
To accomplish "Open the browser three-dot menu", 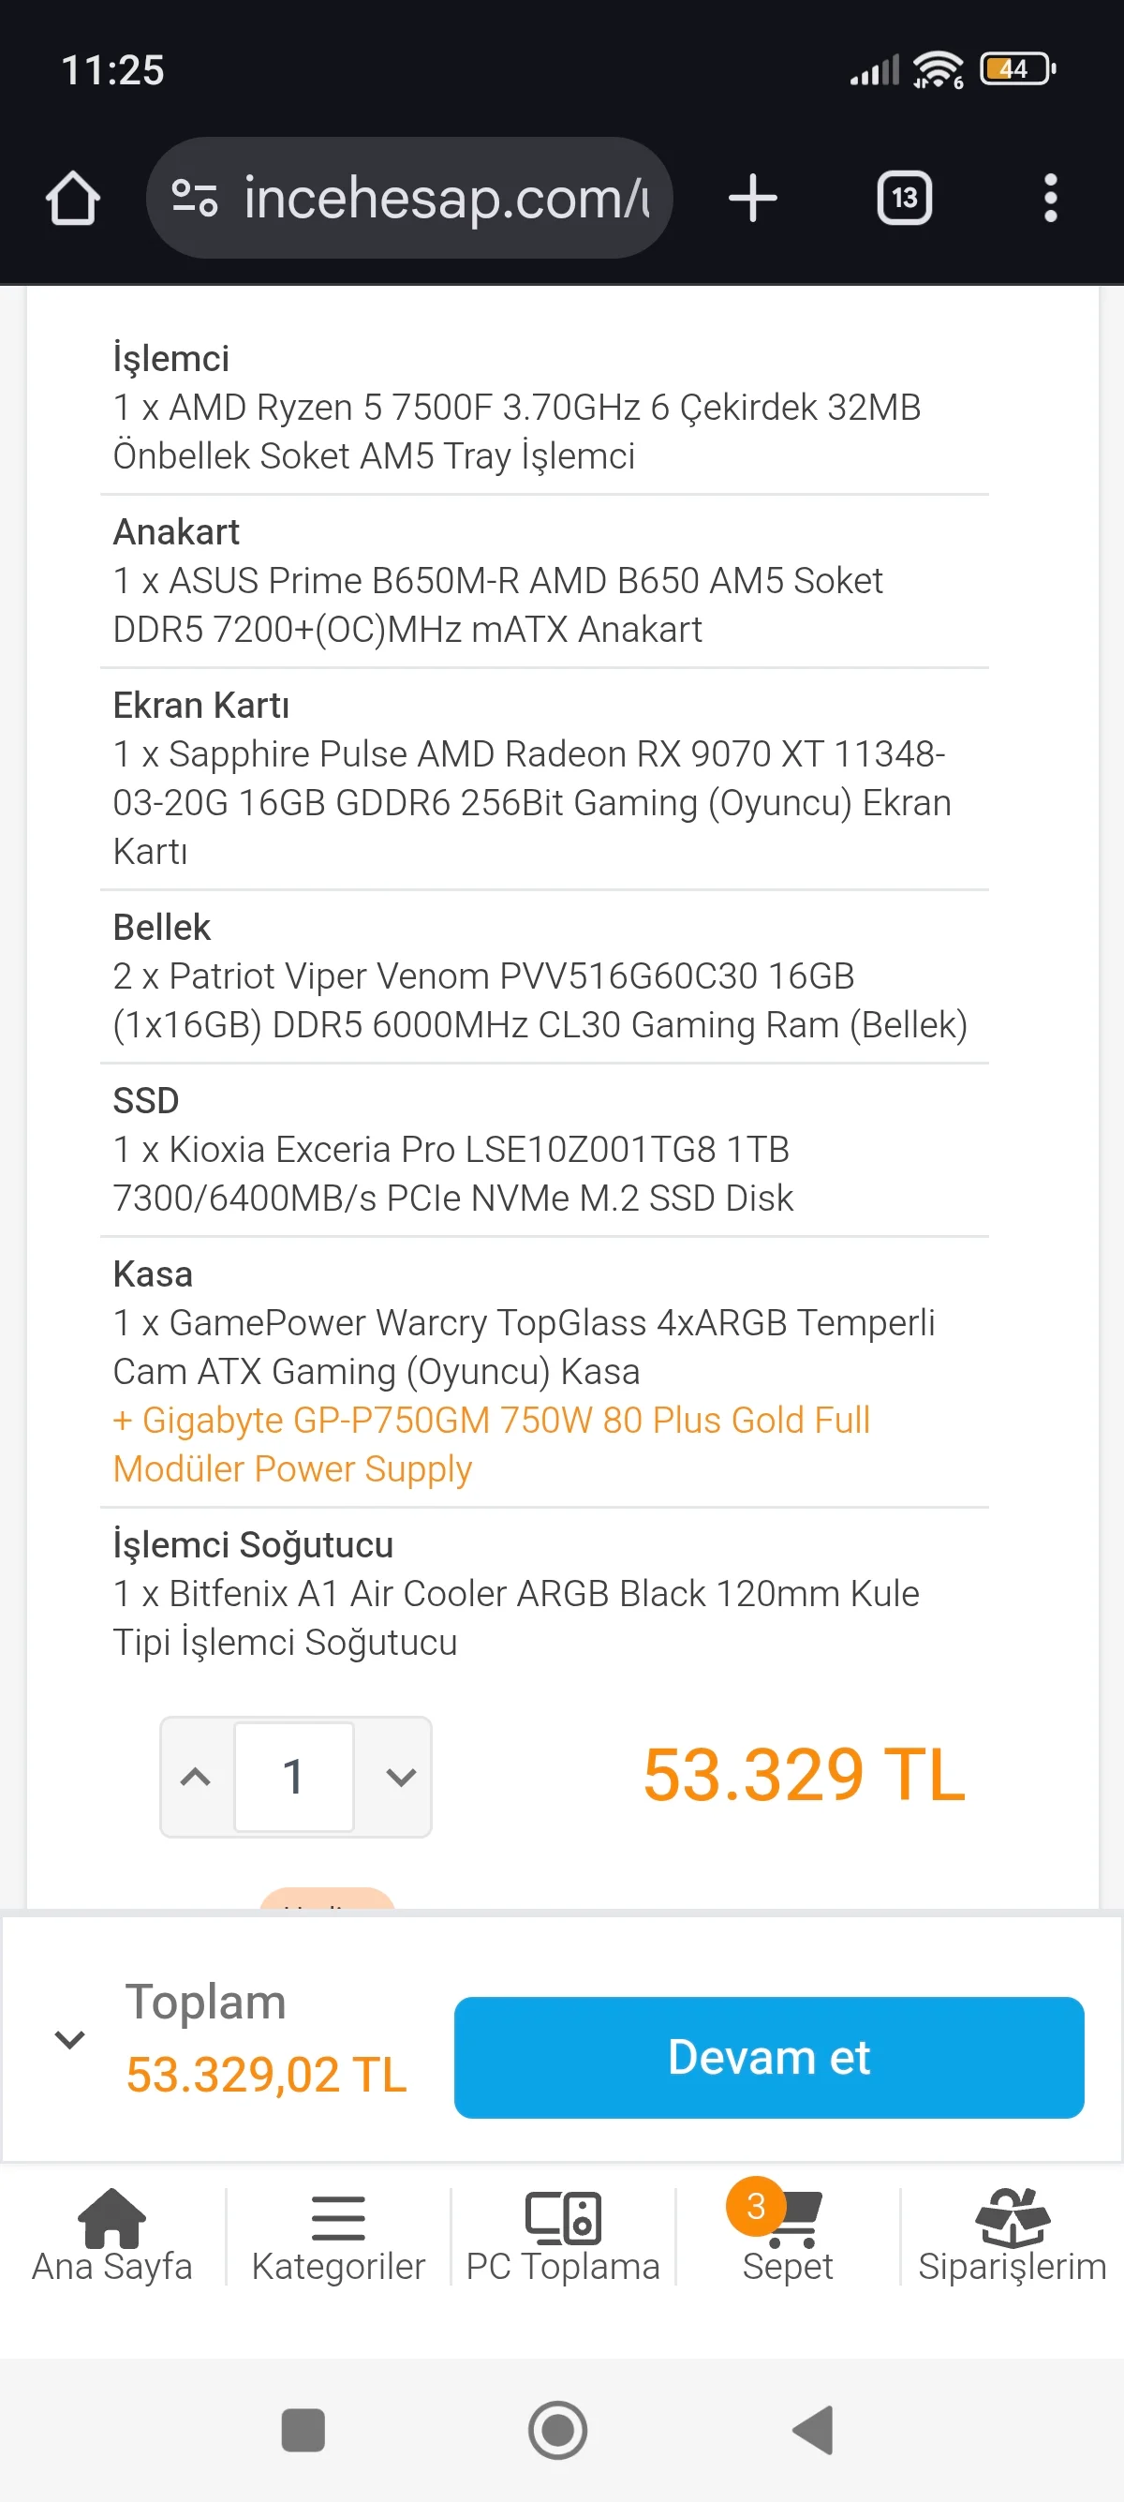I will point(1049,198).
